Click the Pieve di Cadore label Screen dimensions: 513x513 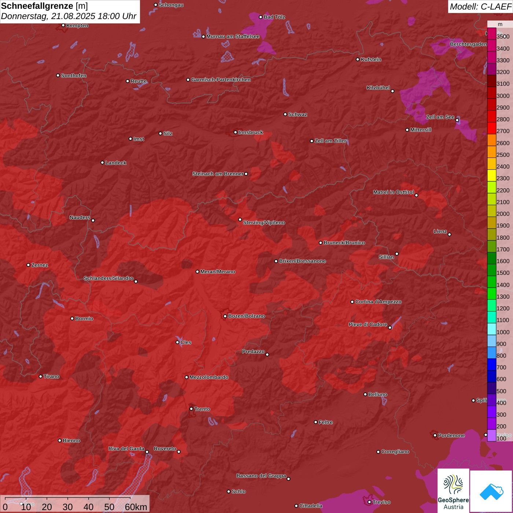point(368,324)
